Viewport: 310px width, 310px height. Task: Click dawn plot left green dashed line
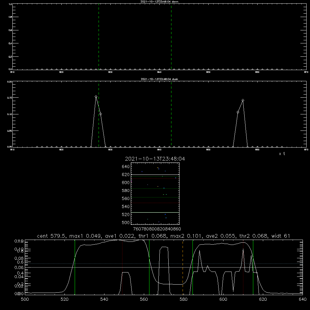[x=99, y=37]
